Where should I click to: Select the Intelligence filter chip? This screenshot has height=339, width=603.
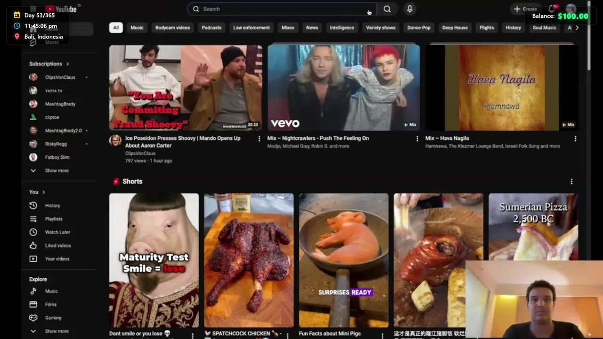coord(342,28)
